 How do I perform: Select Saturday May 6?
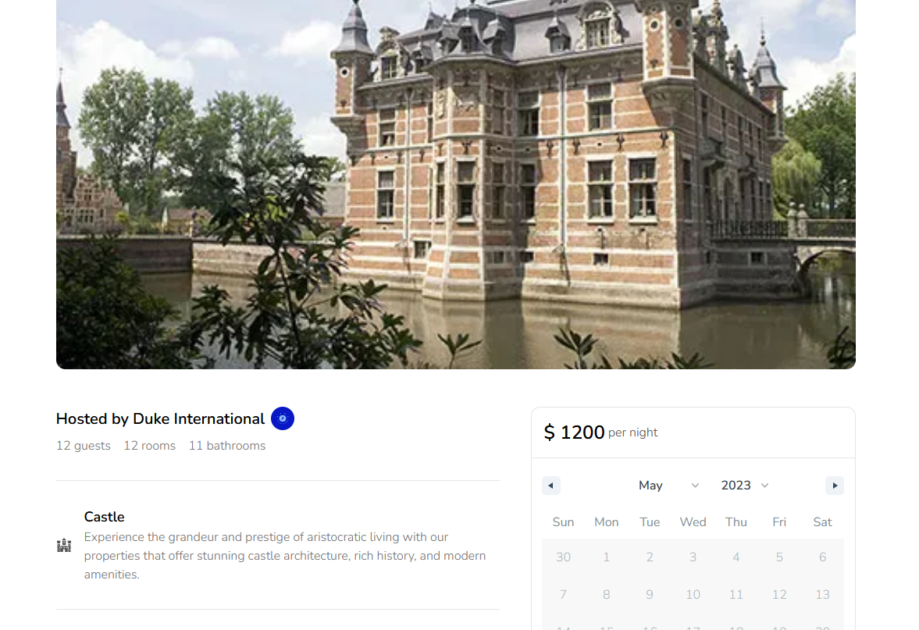pyautogui.click(x=822, y=557)
